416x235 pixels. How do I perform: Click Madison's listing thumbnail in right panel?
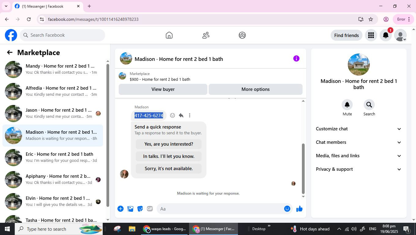point(359,65)
